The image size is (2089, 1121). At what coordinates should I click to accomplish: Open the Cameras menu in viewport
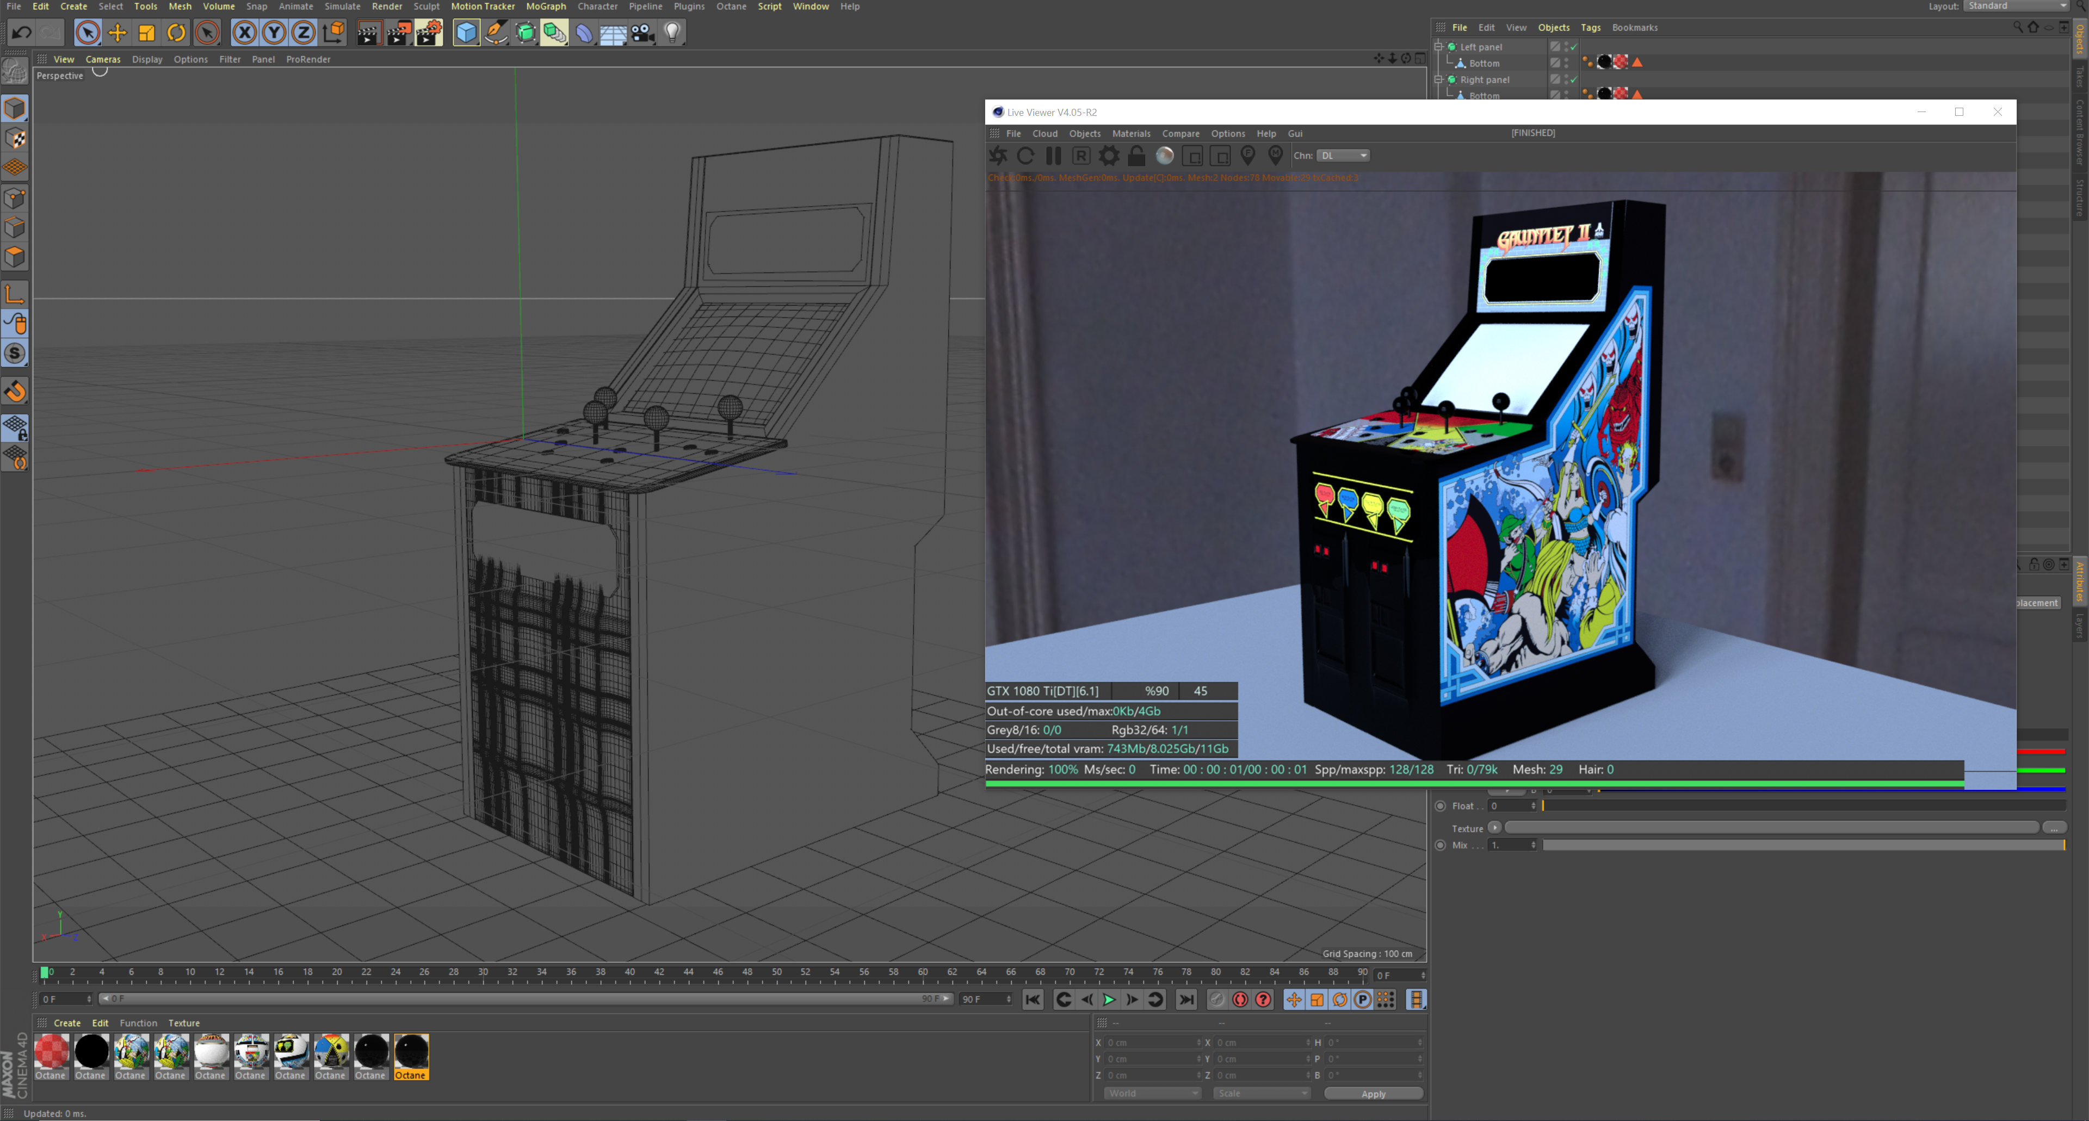point(103,59)
